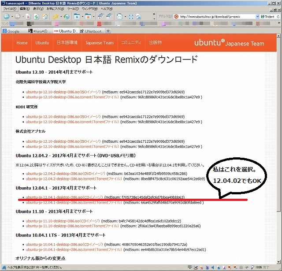Expand the Favorites star dropdown arrow
Screen dimensions: 282x271
(x=61, y=17)
